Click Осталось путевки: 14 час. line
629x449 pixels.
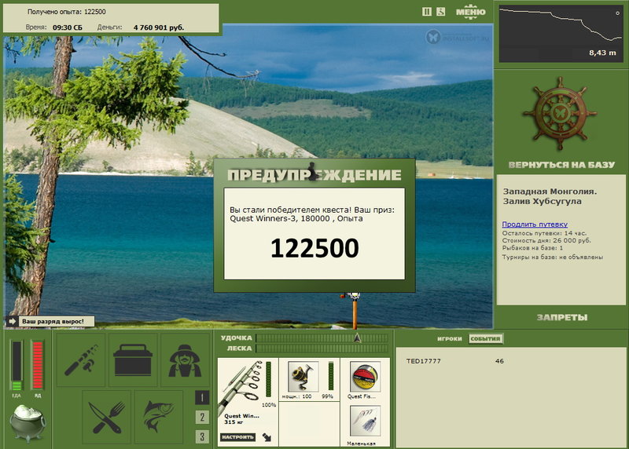pyautogui.click(x=544, y=233)
